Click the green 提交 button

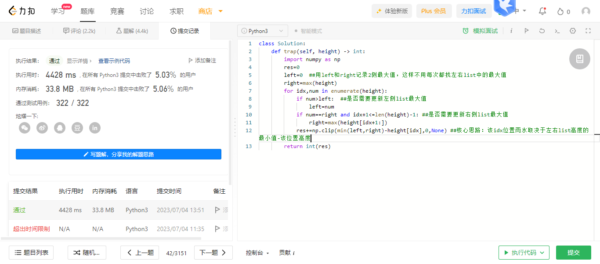(573, 253)
